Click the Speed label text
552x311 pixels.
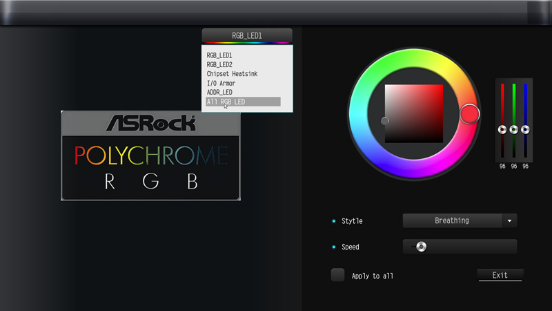click(x=351, y=247)
